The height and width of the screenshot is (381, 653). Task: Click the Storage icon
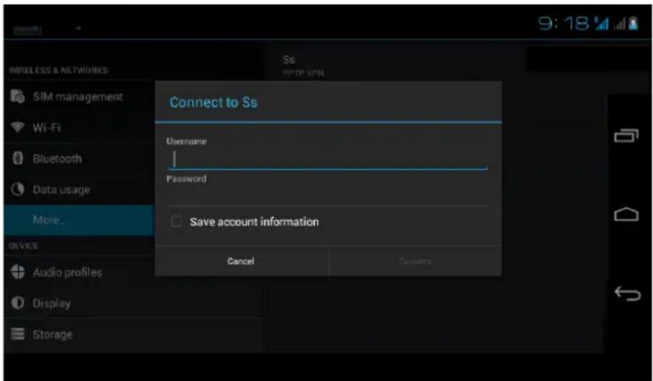click(17, 334)
